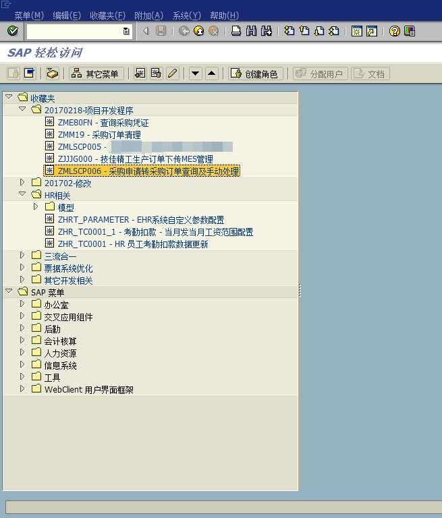Screen dimensions: 442x518
Task: Open the 附加(A) menu
Action: (x=148, y=16)
